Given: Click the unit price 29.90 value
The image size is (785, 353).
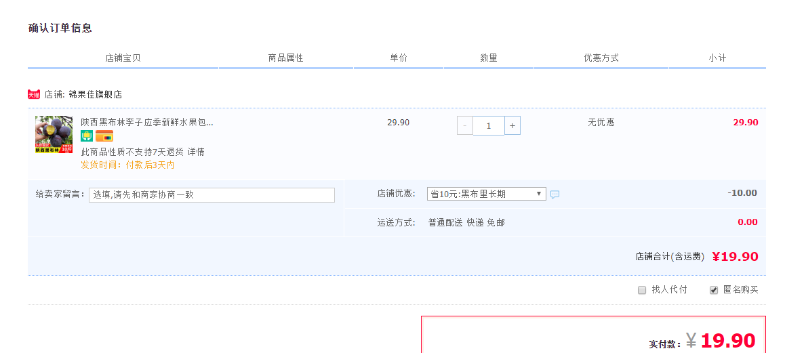Looking at the screenshot, I should pos(399,122).
